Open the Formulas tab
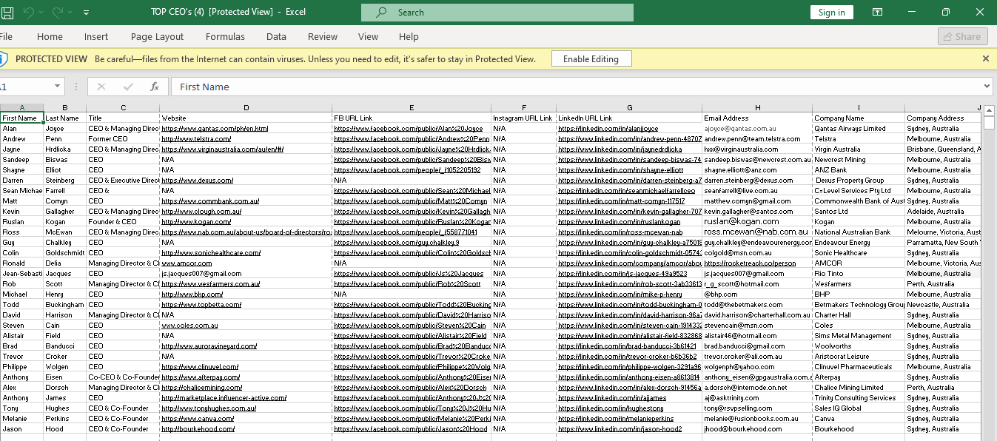997x441 pixels. (x=225, y=37)
